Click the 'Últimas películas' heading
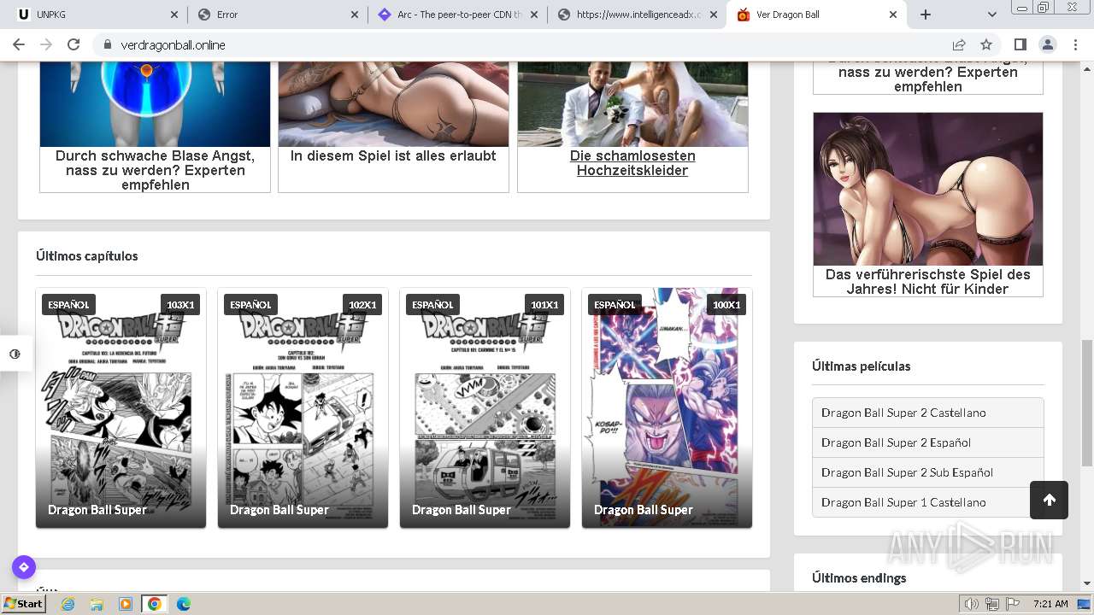The image size is (1094, 615). (x=862, y=366)
